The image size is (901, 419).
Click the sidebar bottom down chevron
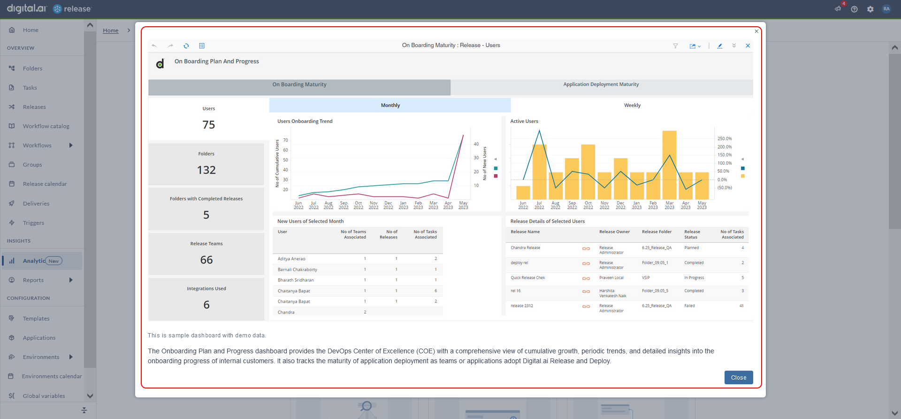click(90, 396)
